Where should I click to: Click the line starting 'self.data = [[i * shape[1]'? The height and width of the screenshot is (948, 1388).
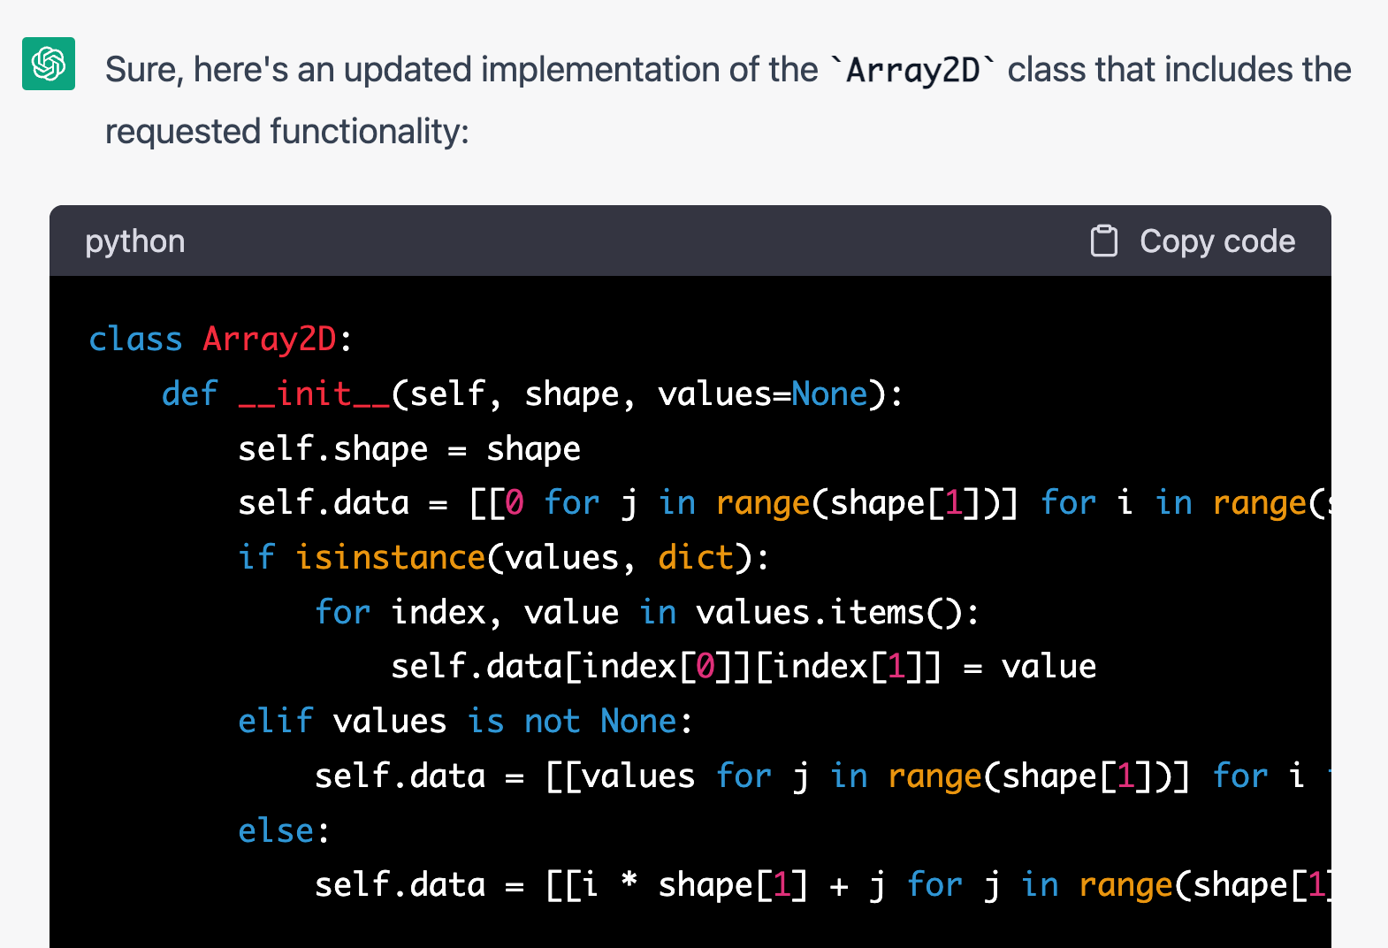[x=822, y=884]
